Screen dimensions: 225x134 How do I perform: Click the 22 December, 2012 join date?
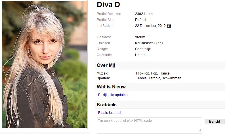[x=150, y=26]
